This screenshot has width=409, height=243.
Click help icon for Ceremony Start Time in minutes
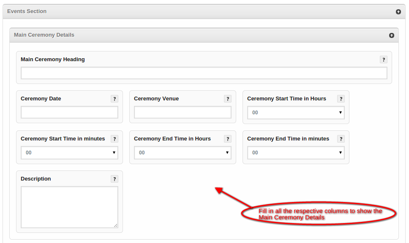[115, 139]
